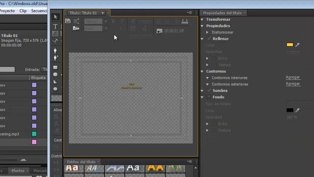Click the project panel zoom slider handle

(x=23, y=160)
